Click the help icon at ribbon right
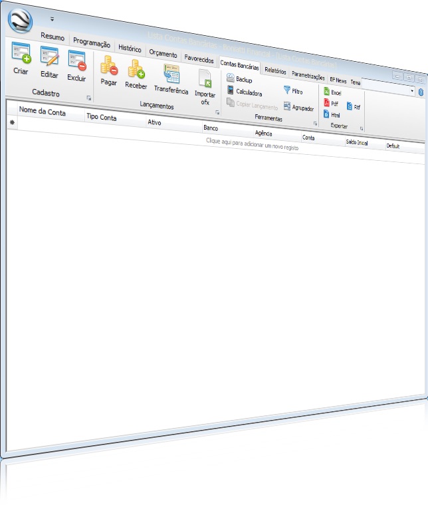 click(421, 92)
